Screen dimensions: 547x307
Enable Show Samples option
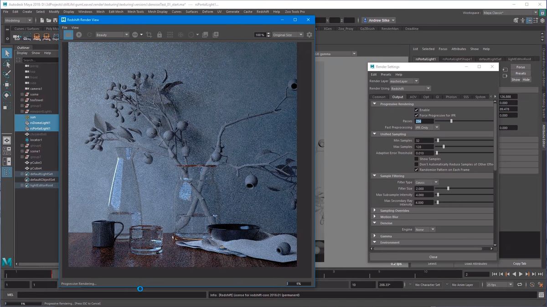pyautogui.click(x=417, y=158)
